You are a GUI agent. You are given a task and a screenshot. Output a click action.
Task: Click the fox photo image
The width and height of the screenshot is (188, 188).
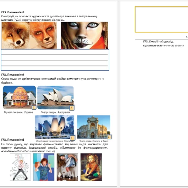click(15, 35)
